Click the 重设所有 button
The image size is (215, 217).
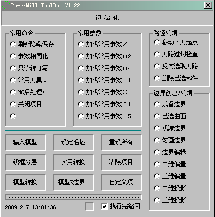[x=121, y=142]
